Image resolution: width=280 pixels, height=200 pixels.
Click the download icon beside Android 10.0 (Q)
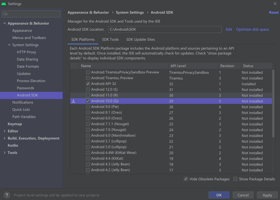click(x=73, y=101)
